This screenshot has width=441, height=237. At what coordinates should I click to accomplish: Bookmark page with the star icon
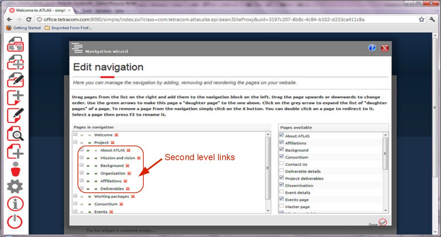click(422, 19)
